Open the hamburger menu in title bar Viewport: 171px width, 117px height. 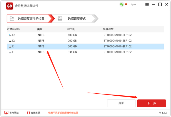tap(147, 5)
